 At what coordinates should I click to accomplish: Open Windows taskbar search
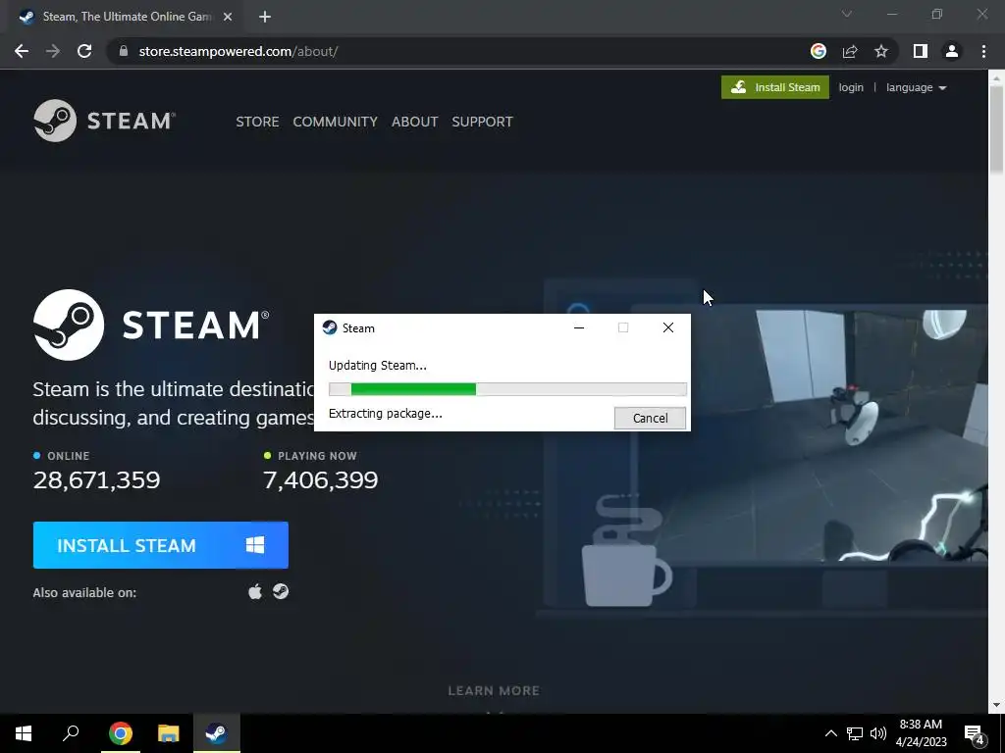click(71, 733)
